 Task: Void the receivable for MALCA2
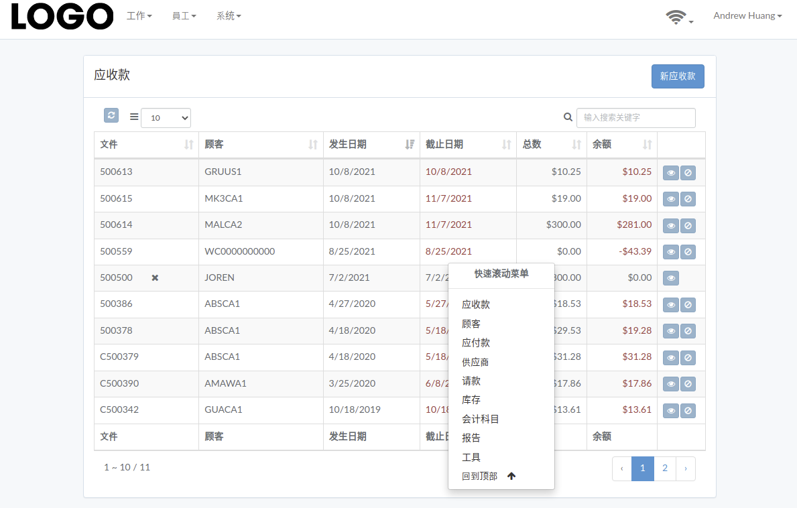point(688,226)
